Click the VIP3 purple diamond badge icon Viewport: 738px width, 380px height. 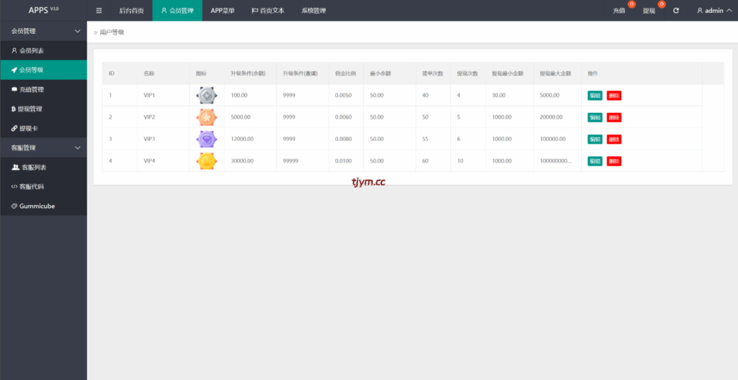pos(206,139)
